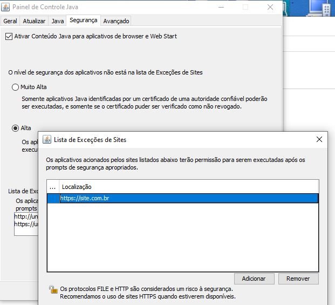Go to the Avançado tab
The width and height of the screenshot is (335, 305).
point(116,21)
